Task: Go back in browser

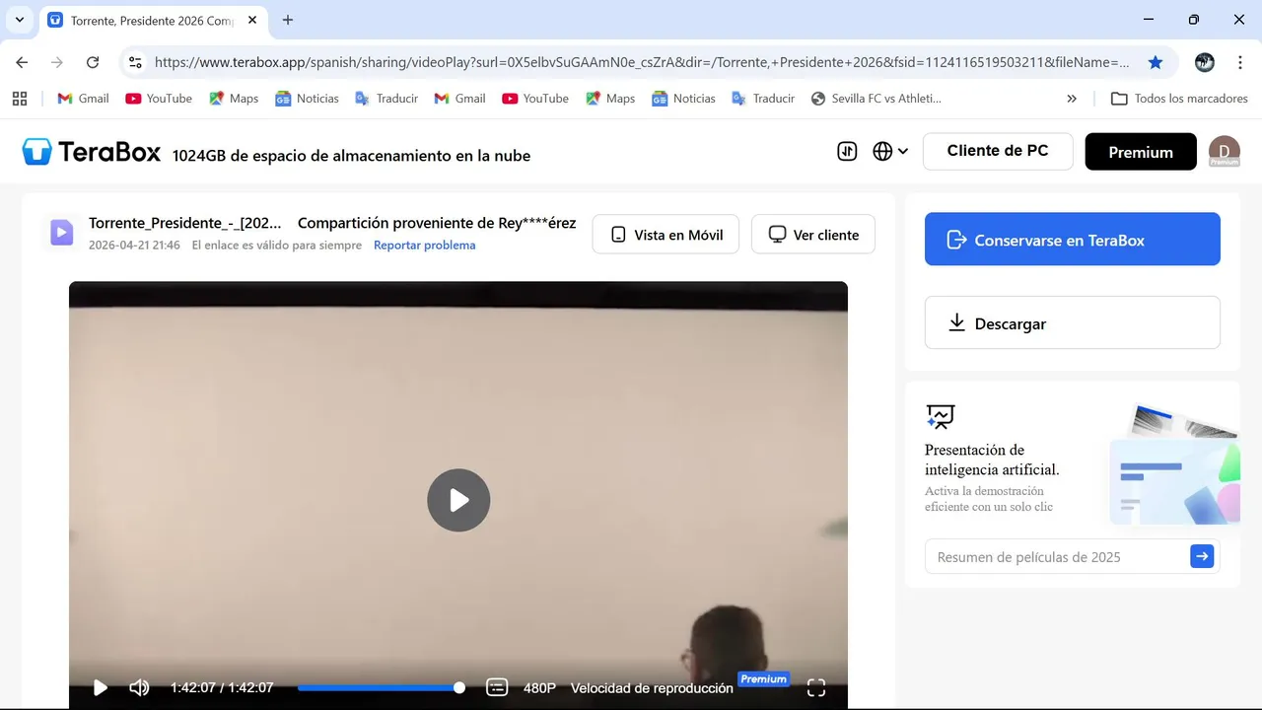Action: click(22, 62)
